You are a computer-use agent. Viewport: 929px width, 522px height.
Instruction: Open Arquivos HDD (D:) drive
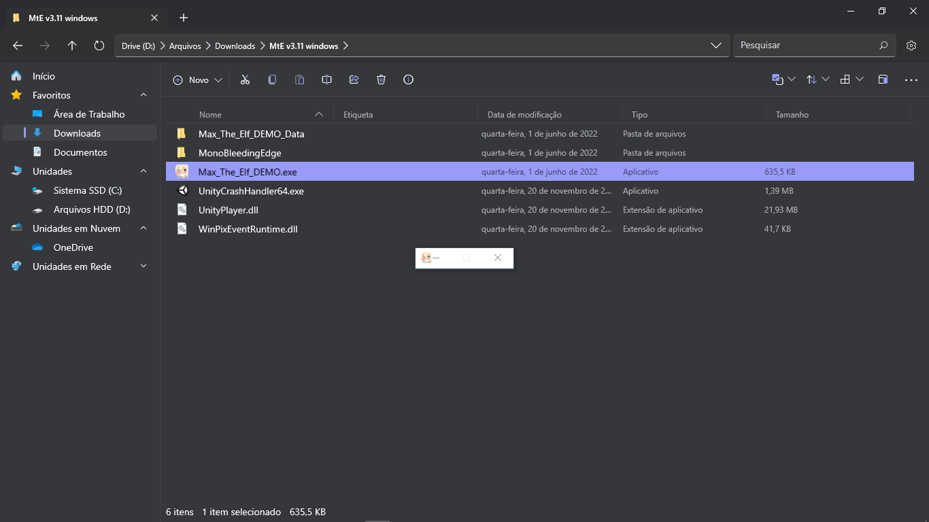(80, 209)
